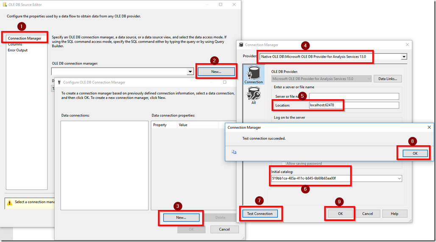
Task: Close the Connection Manager provider window
Action: [407, 45]
